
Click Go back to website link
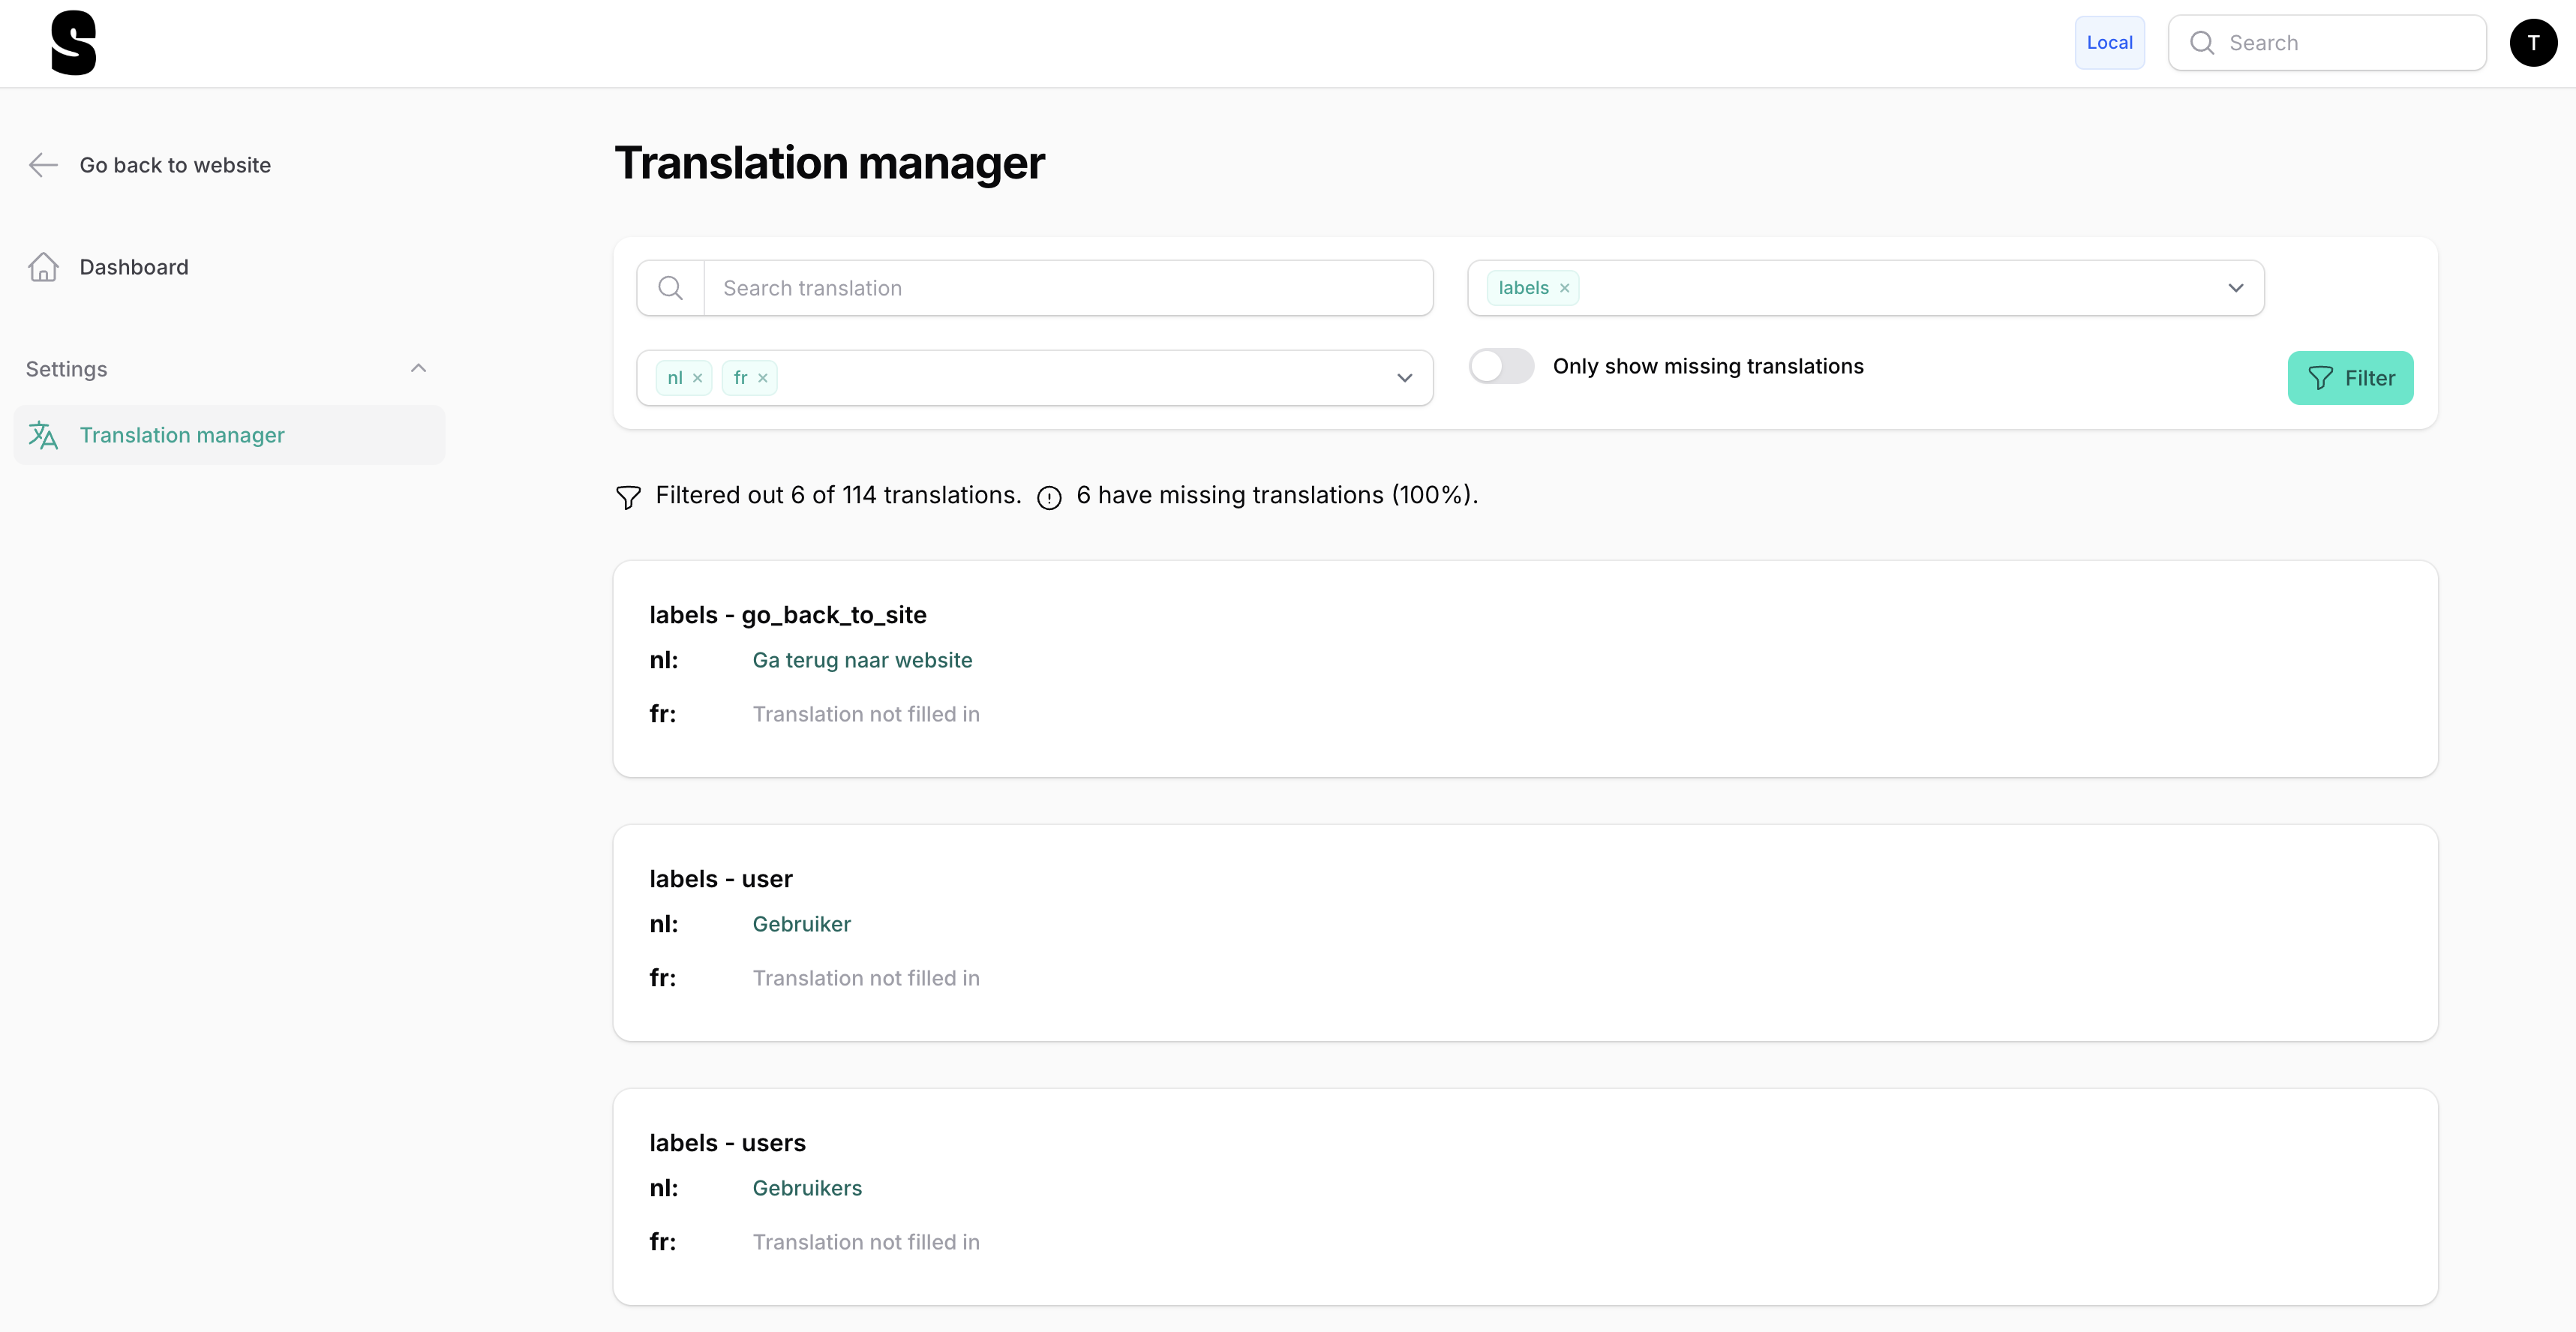[175, 165]
